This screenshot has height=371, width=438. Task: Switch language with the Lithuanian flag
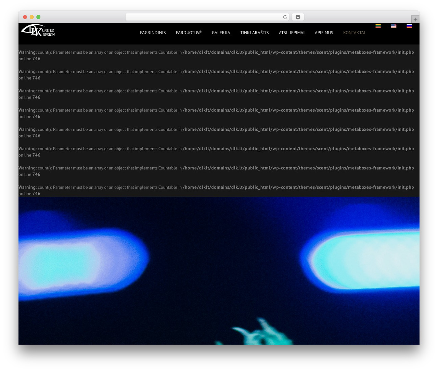(x=378, y=26)
